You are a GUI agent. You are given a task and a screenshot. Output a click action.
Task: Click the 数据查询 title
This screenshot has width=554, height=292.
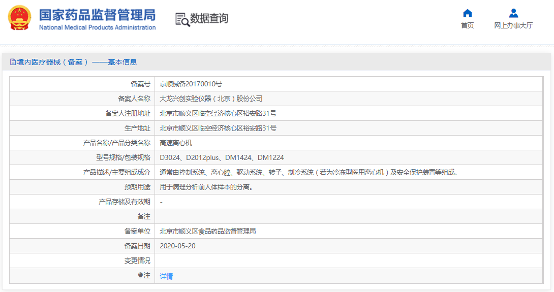coord(209,18)
